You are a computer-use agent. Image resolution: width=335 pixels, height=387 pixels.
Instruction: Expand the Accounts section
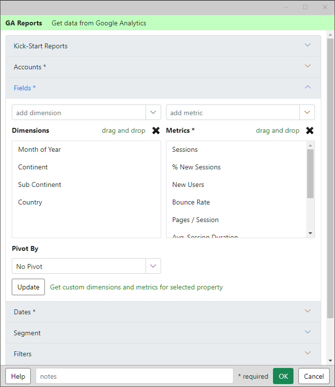click(163, 67)
